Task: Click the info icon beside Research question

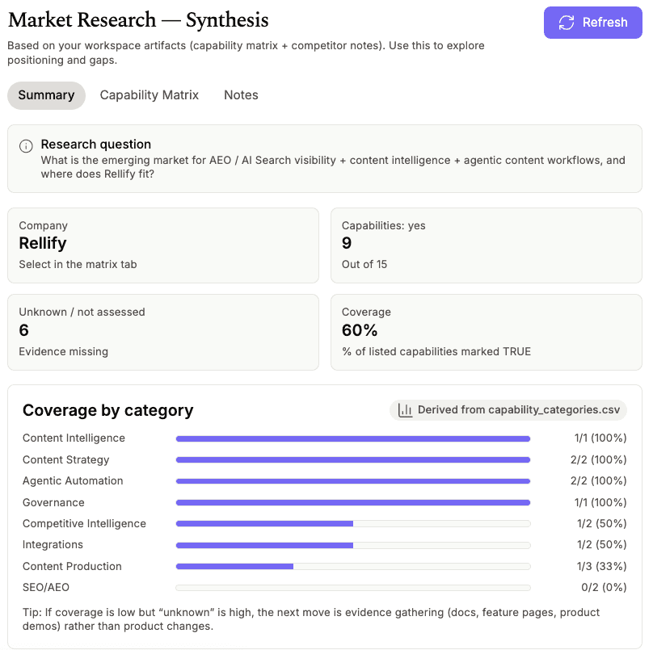Action: [x=26, y=146]
